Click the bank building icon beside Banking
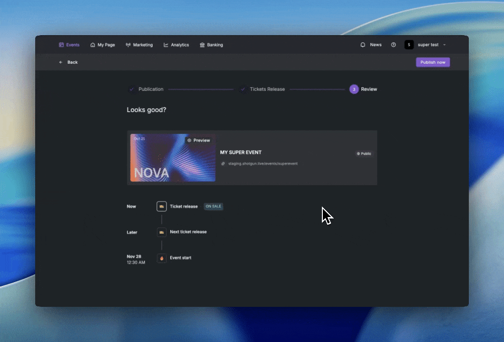 [x=202, y=45]
